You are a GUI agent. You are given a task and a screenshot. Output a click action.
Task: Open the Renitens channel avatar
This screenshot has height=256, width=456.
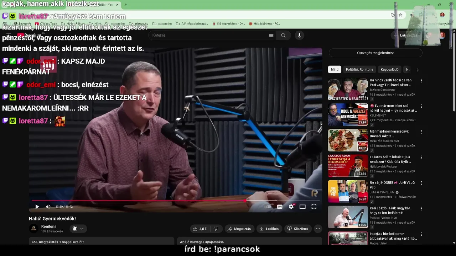[x=34, y=229]
